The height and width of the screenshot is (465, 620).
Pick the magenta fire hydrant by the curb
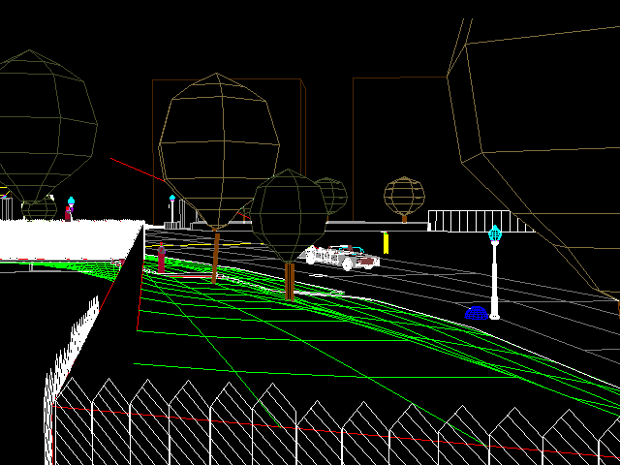tap(161, 256)
